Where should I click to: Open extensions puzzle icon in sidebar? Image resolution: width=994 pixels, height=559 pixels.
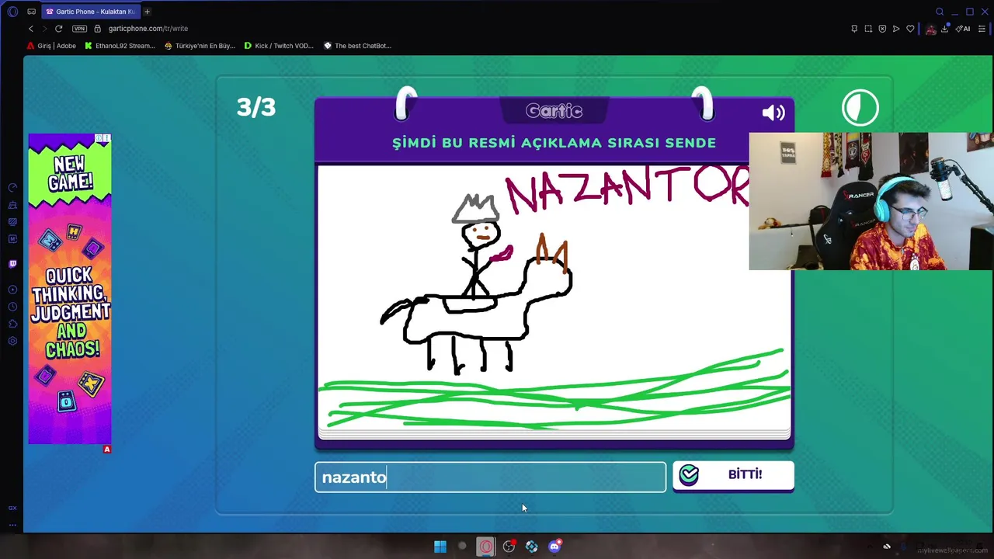click(x=12, y=324)
